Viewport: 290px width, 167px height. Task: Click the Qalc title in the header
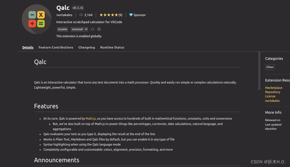pyautogui.click(x=63, y=8)
